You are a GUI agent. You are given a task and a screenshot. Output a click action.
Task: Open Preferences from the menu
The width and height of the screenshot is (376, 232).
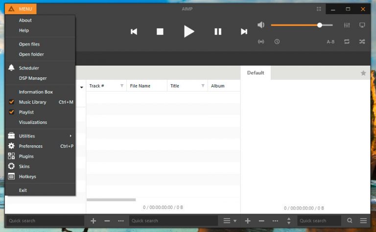[x=30, y=146]
